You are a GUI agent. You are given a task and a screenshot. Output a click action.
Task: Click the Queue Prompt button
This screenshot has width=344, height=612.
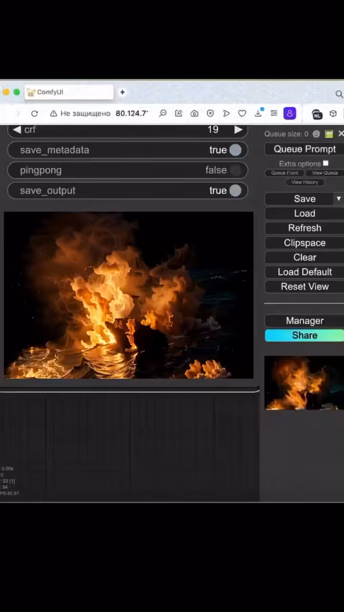click(305, 149)
